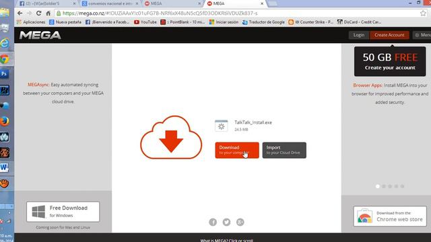Click the secure padlock icon in address bar
The height and width of the screenshot is (242, 431).
[x=59, y=13]
